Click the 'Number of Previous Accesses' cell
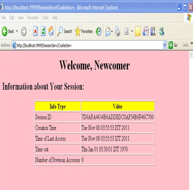Screen dimensions: 193x190 [x=57, y=160]
